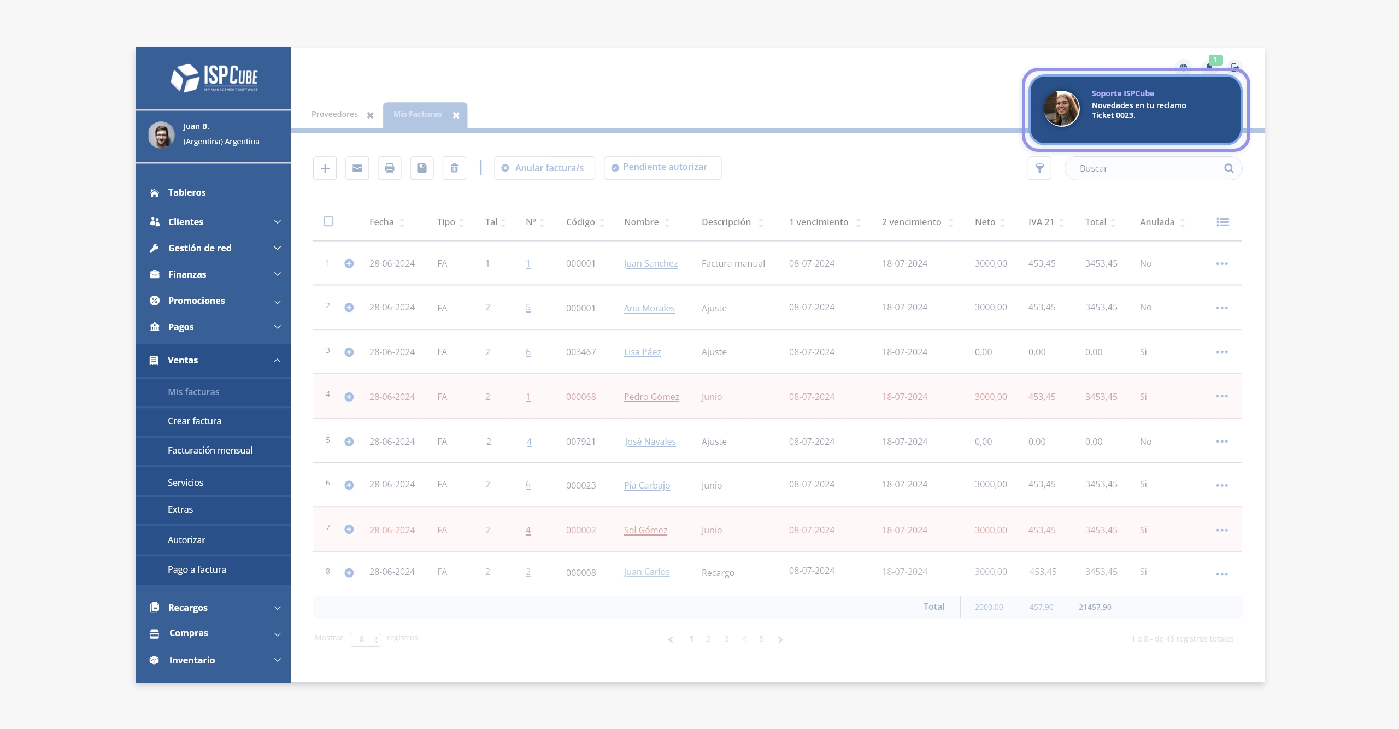Expand row 1 details with plus circle

tap(349, 263)
